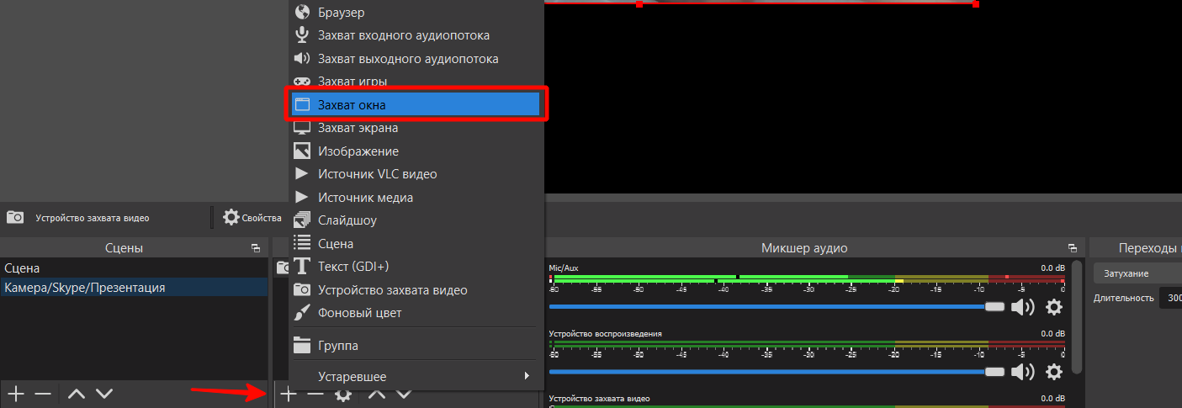
Task: Move the selected scene up in the list
Action: 77,394
